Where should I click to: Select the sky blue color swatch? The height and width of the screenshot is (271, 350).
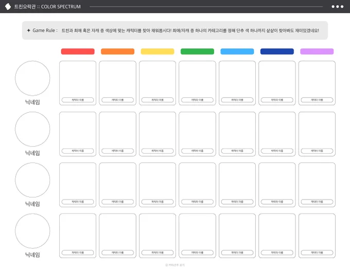click(x=237, y=51)
